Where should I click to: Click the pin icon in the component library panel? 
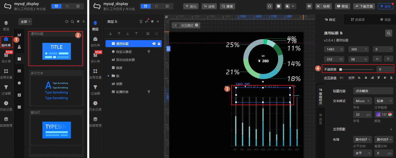point(78,22)
